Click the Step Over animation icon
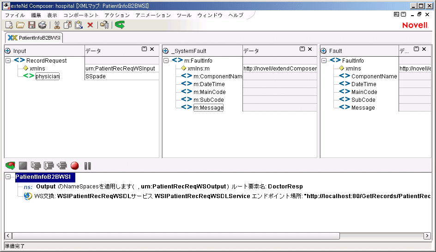Viewport: 436px width, 252px height. pos(49,166)
